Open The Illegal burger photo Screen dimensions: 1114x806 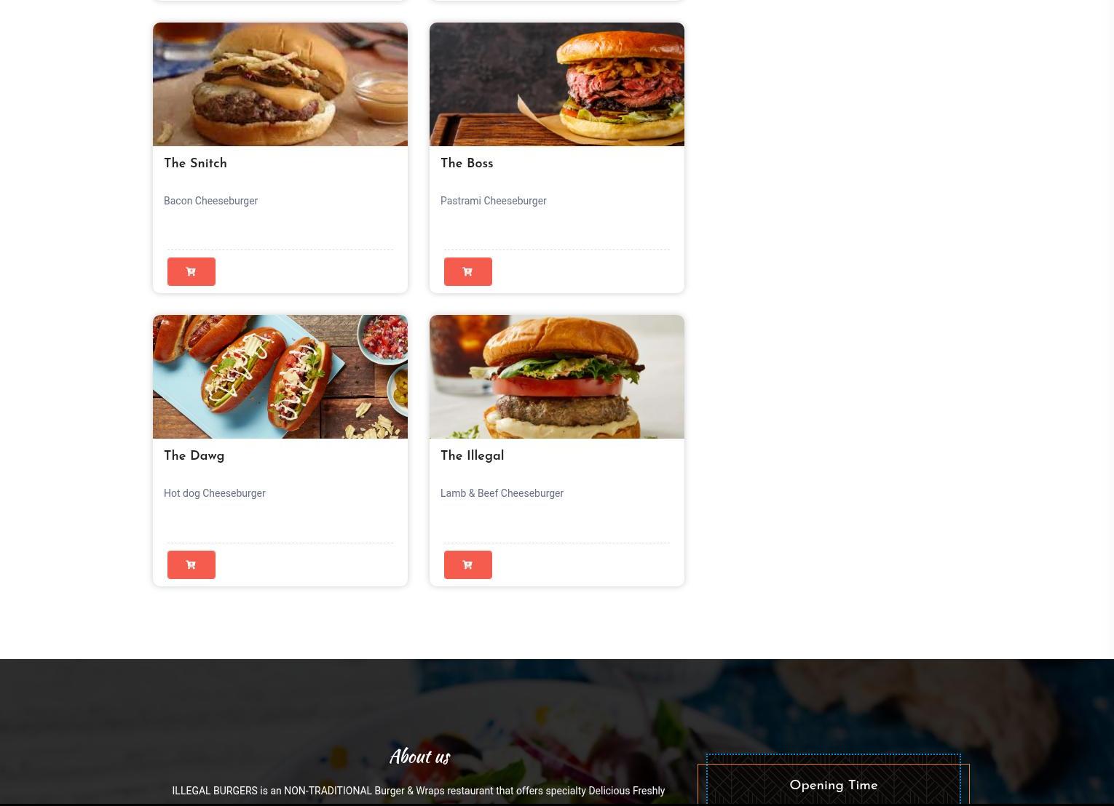557,377
